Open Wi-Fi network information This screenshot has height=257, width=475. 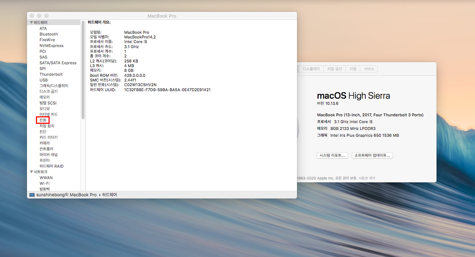[45, 183]
